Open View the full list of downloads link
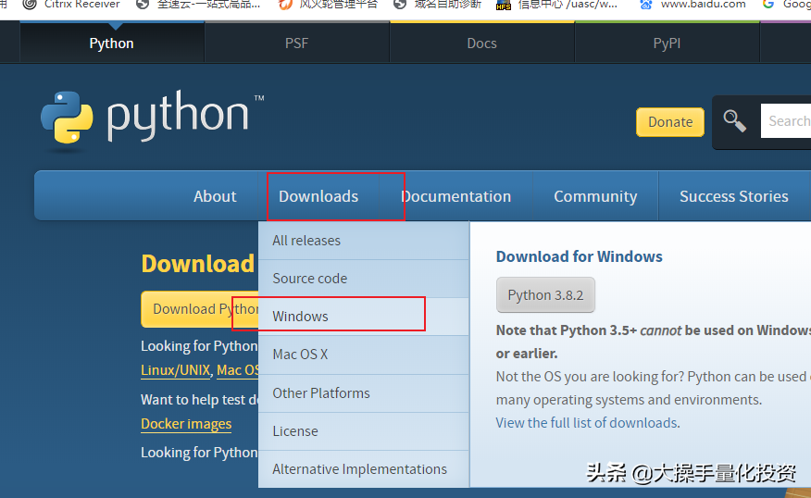 point(588,423)
